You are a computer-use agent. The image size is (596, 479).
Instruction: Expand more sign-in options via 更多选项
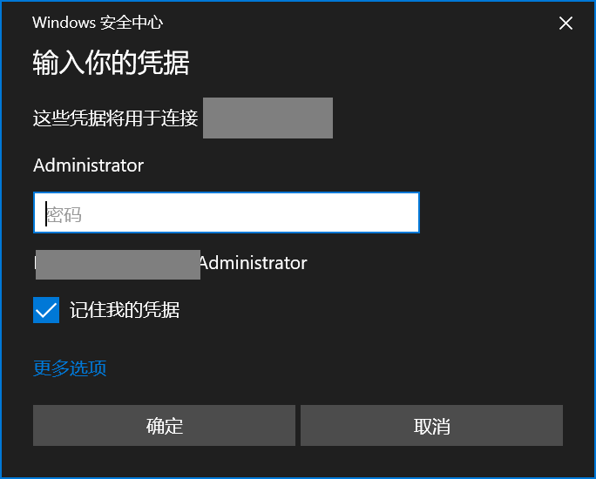70,368
